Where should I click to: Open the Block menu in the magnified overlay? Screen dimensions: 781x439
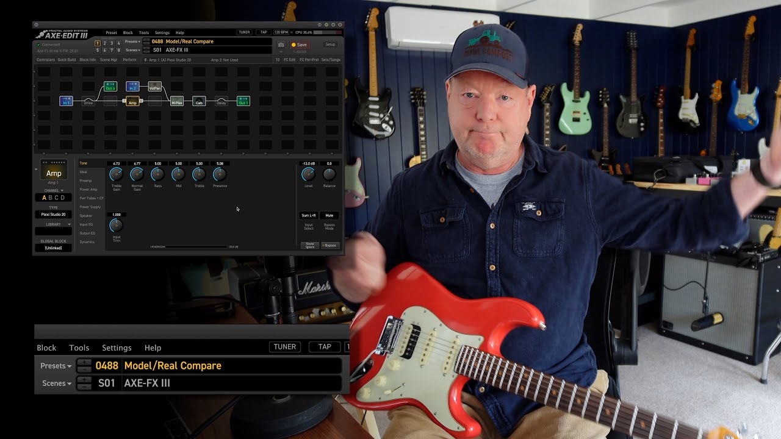coord(46,348)
